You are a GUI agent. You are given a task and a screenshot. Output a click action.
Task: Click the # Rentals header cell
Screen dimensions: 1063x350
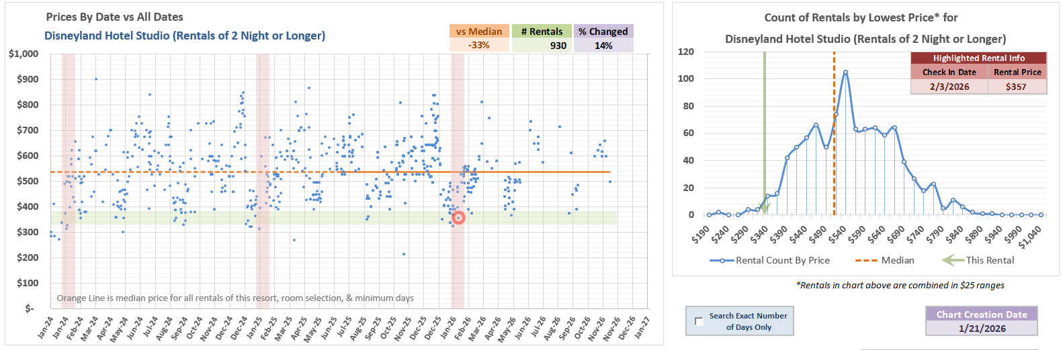click(x=542, y=32)
